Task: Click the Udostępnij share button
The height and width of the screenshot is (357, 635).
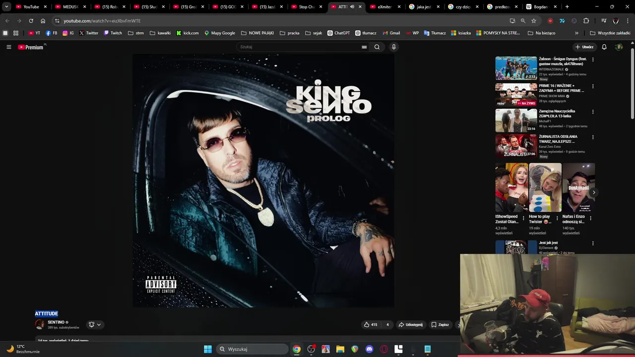Action: pyautogui.click(x=411, y=325)
